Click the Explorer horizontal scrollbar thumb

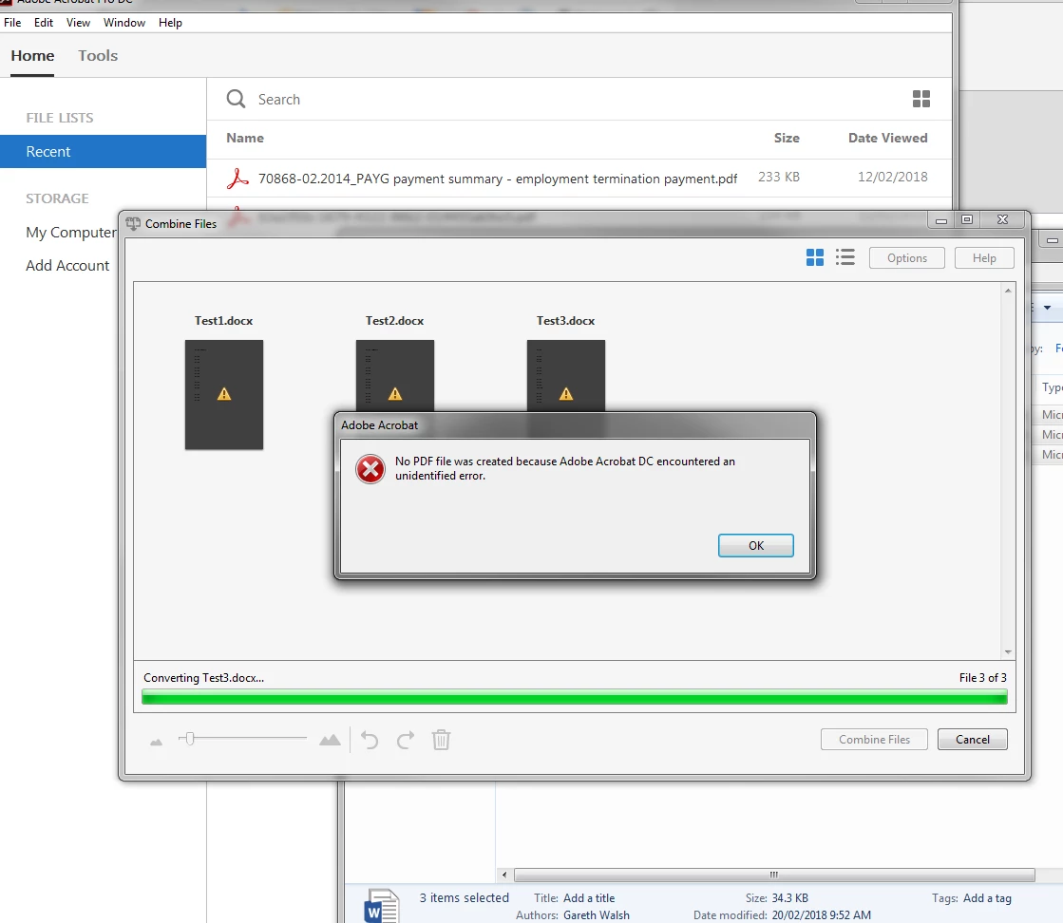[x=774, y=875]
